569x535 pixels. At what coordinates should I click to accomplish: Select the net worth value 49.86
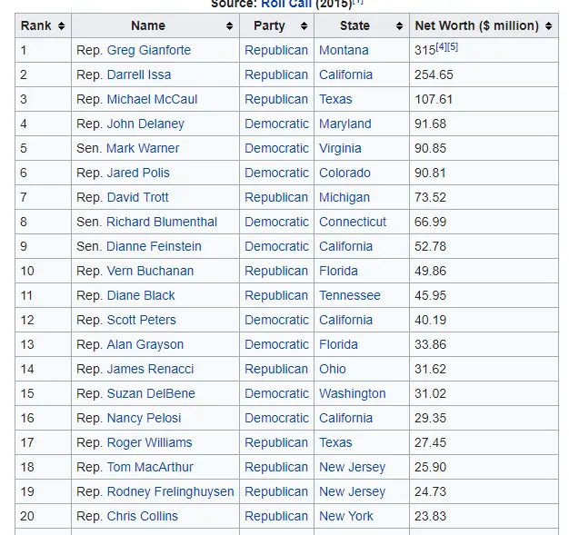pos(430,271)
